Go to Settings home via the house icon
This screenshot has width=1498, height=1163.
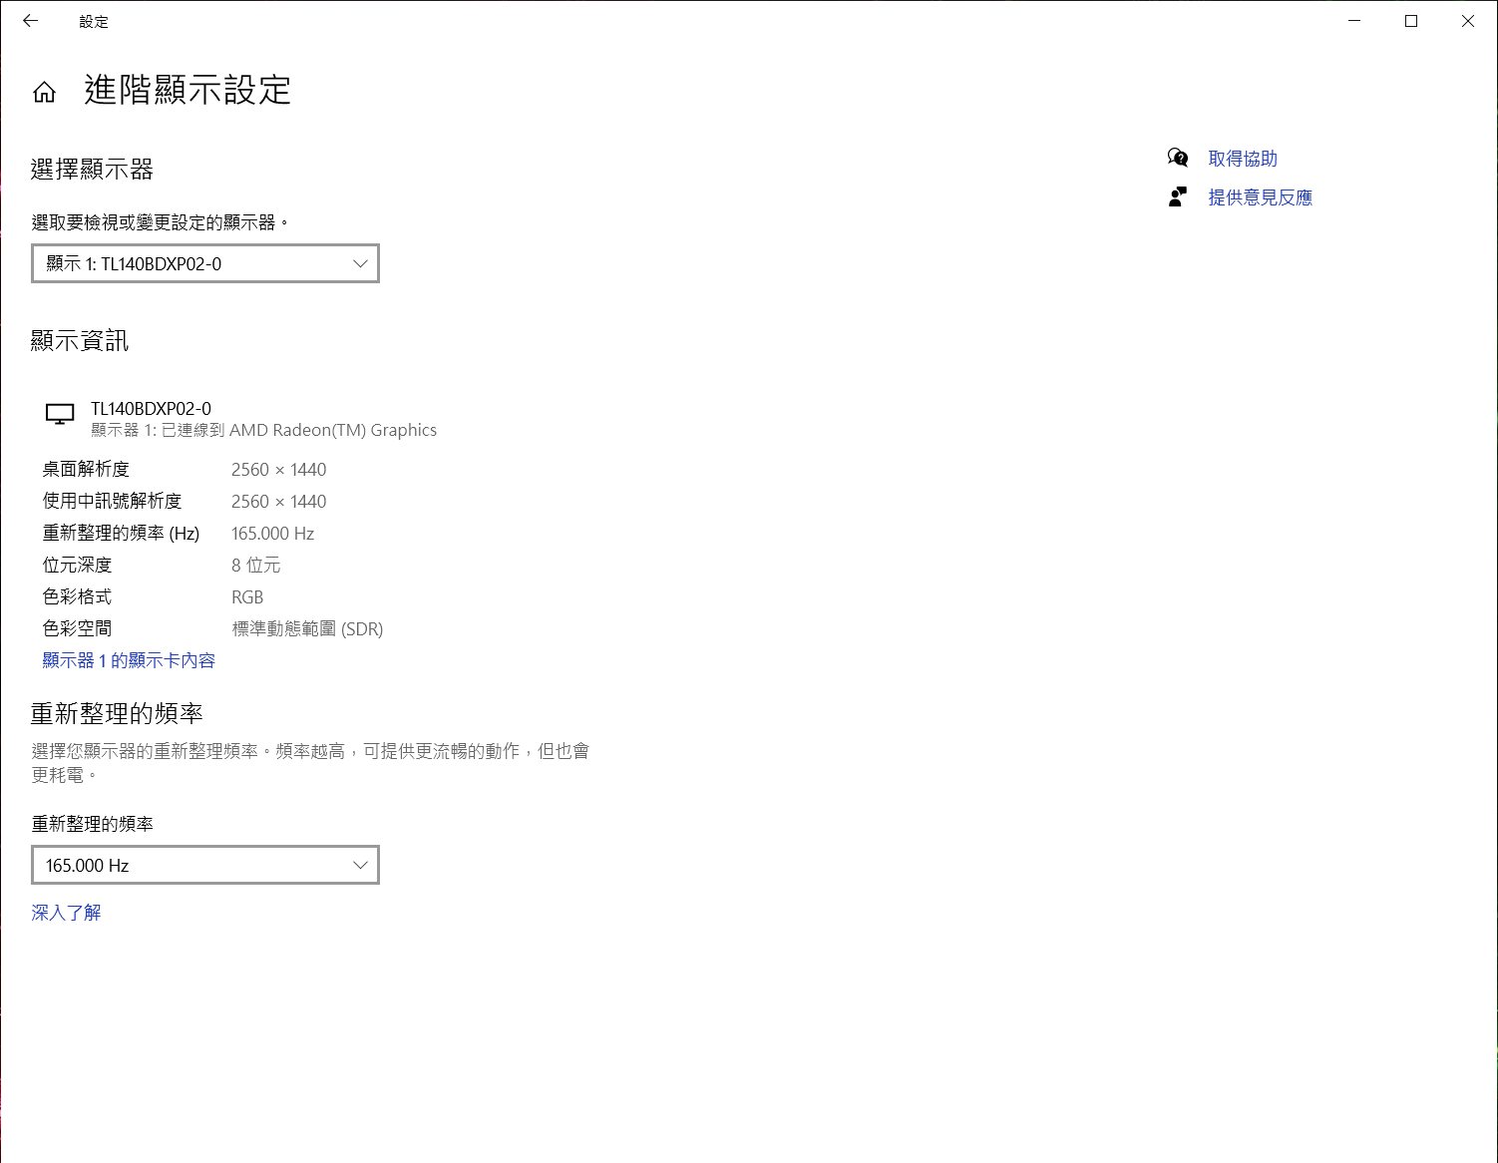44,92
